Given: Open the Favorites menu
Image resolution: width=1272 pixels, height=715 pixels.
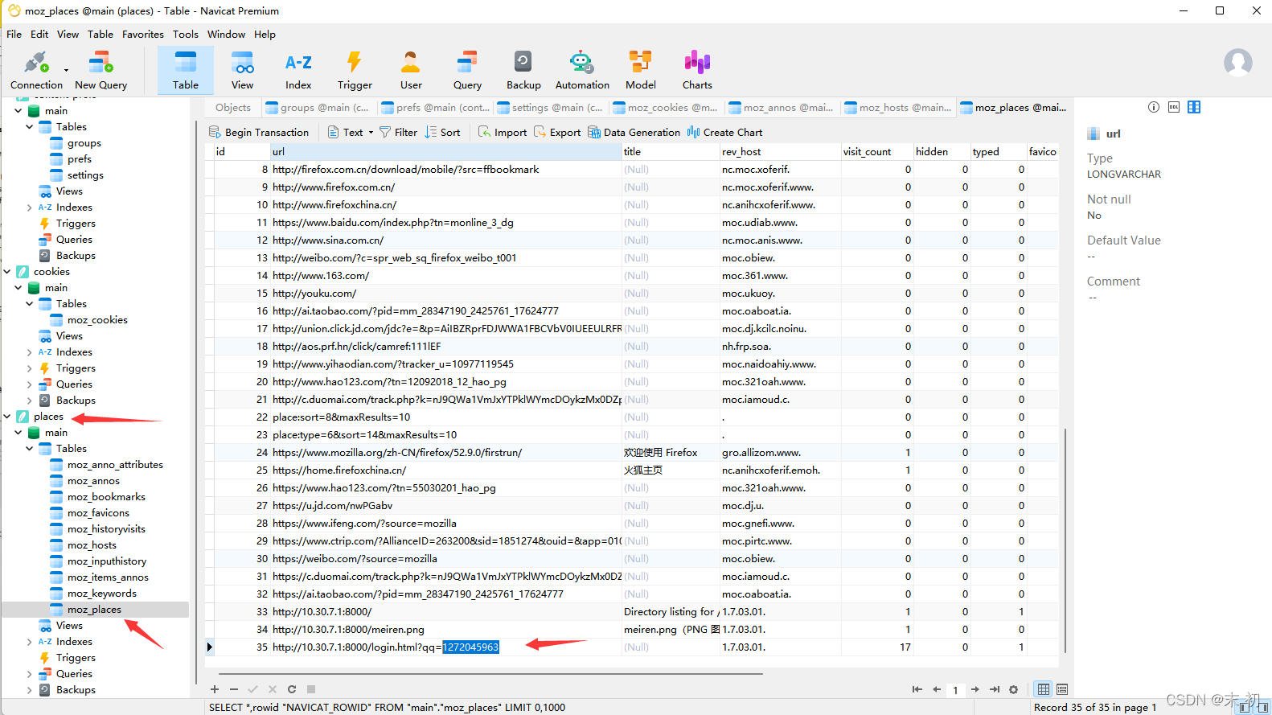Looking at the screenshot, I should (x=143, y=34).
